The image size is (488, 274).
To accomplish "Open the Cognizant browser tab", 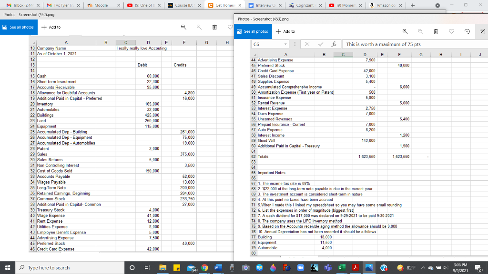I will pos(305,5).
